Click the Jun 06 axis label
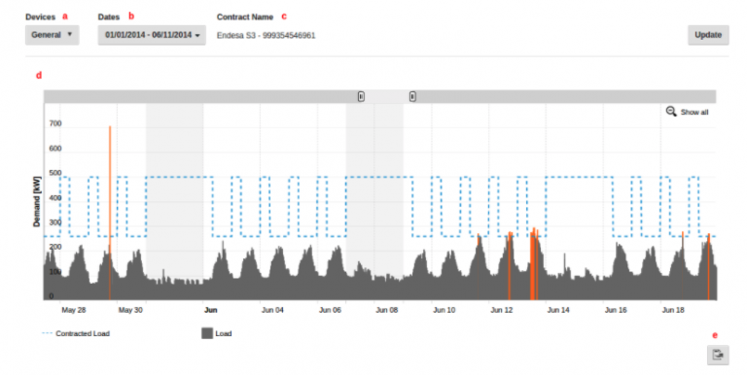The image size is (747, 375). point(330,310)
